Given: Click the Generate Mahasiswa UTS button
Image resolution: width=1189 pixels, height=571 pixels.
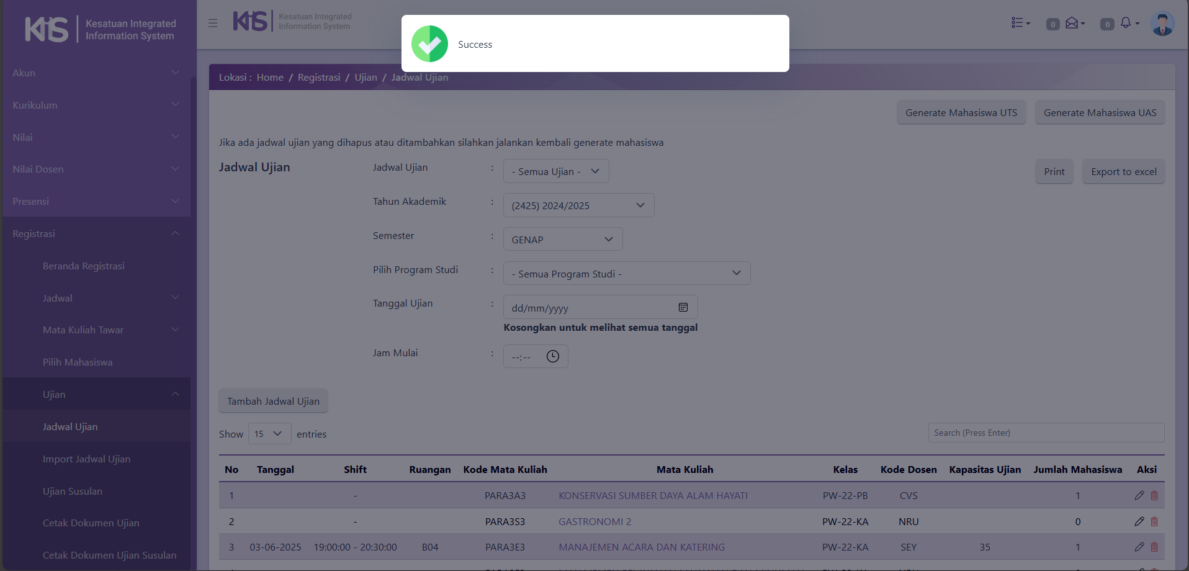Looking at the screenshot, I should 961,113.
